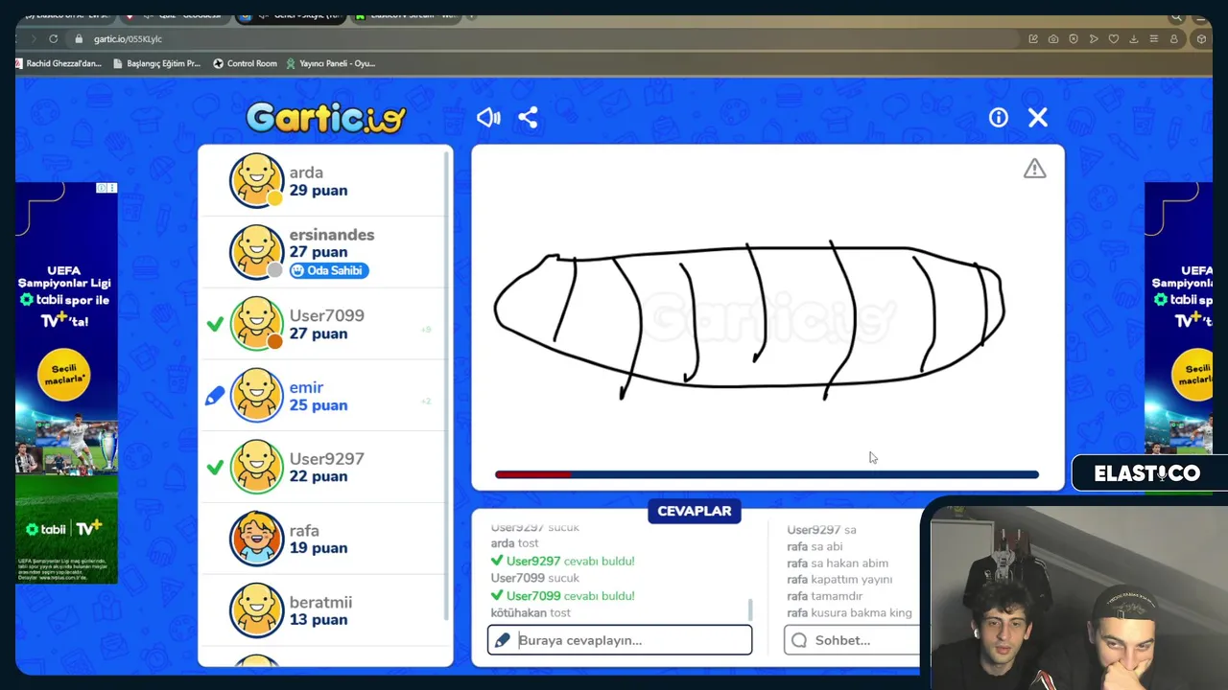Click the browser profile person icon
The image size is (1228, 690).
pos(1173,39)
